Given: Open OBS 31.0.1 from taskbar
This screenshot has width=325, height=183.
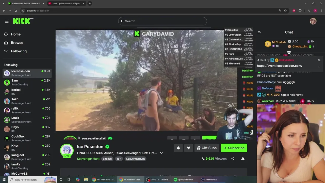Looking at the screenshot, I should point(158,179).
